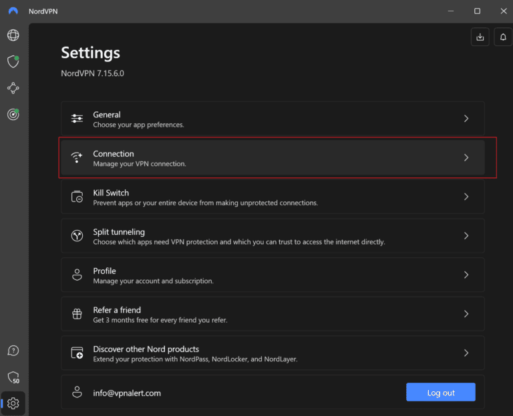
Task: Open the Dark Web Monitor target icon
Action: pos(13,115)
